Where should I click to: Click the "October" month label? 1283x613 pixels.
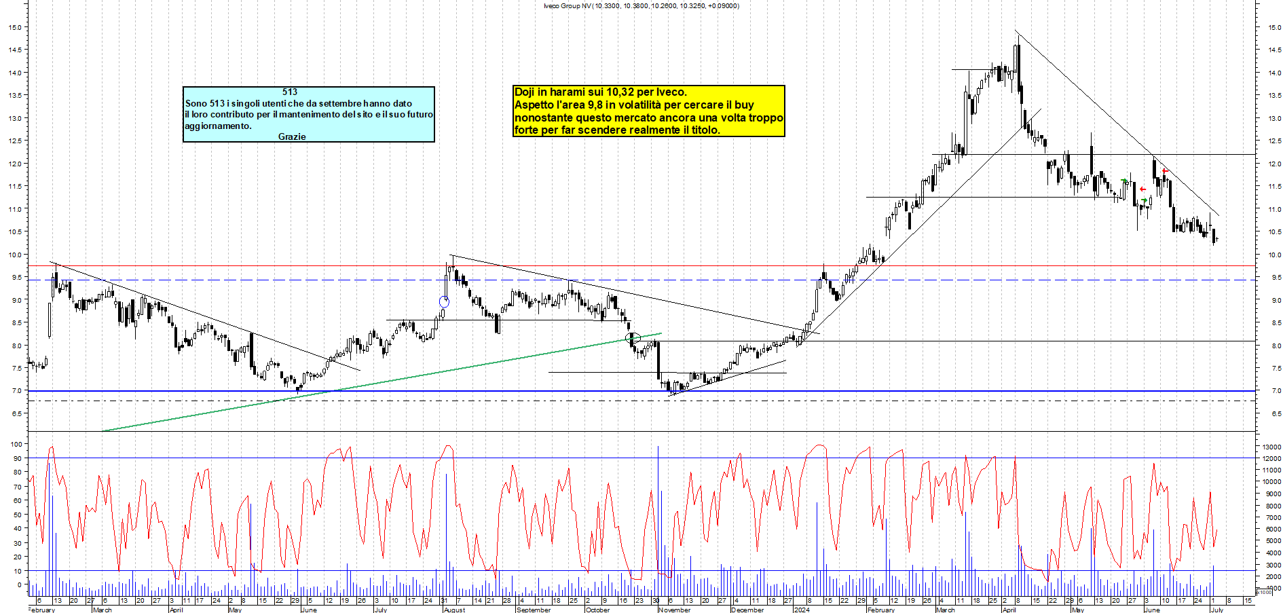click(598, 610)
